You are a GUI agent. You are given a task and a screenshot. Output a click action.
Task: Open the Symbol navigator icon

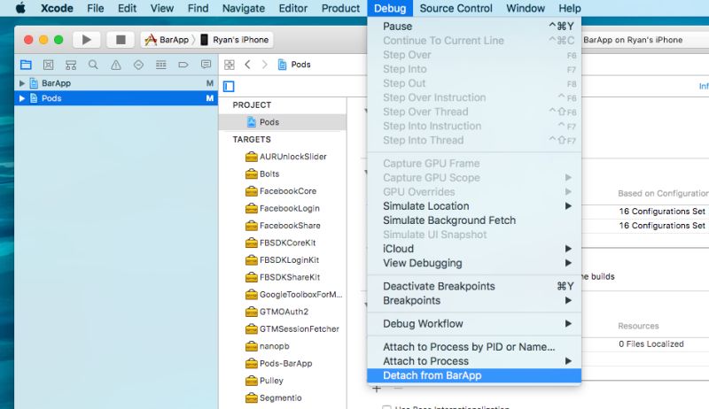pos(71,65)
